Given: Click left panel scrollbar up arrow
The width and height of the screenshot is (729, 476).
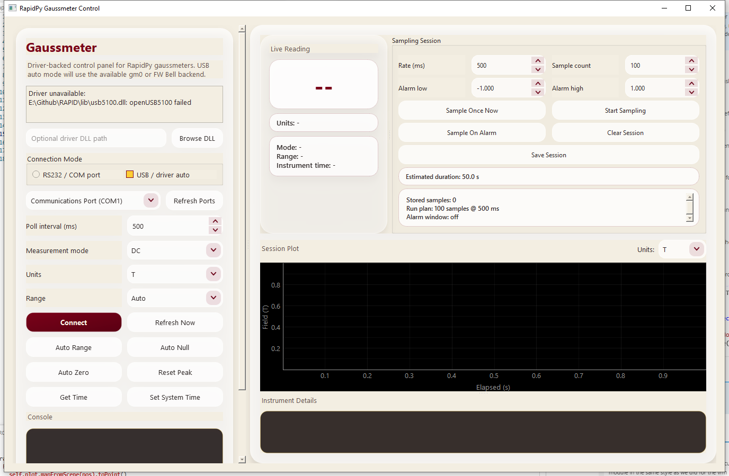Looking at the screenshot, I should coord(242,29).
